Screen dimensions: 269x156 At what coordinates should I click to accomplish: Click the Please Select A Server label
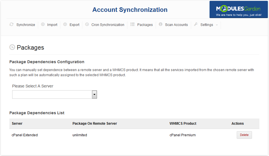pyautogui.click(x=33, y=86)
